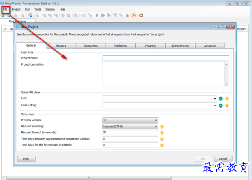Click the main window scroll left arrow

click(4, 178)
